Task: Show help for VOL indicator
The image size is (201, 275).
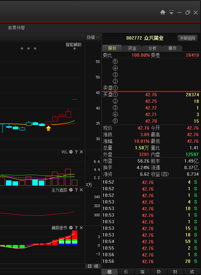Action: [x=76, y=152]
